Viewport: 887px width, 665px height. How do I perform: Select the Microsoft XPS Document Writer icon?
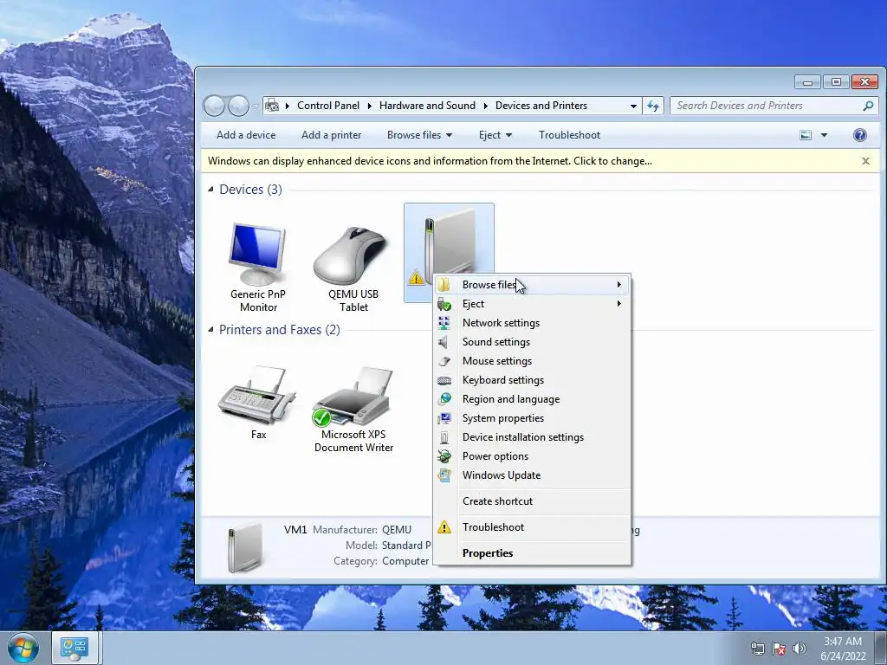coord(352,396)
